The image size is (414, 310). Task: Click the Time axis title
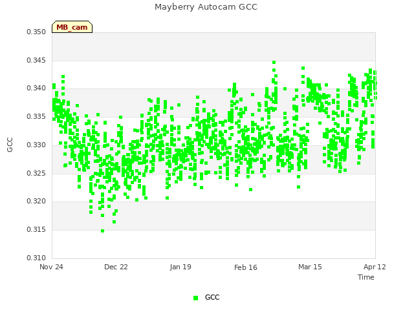[x=366, y=277]
